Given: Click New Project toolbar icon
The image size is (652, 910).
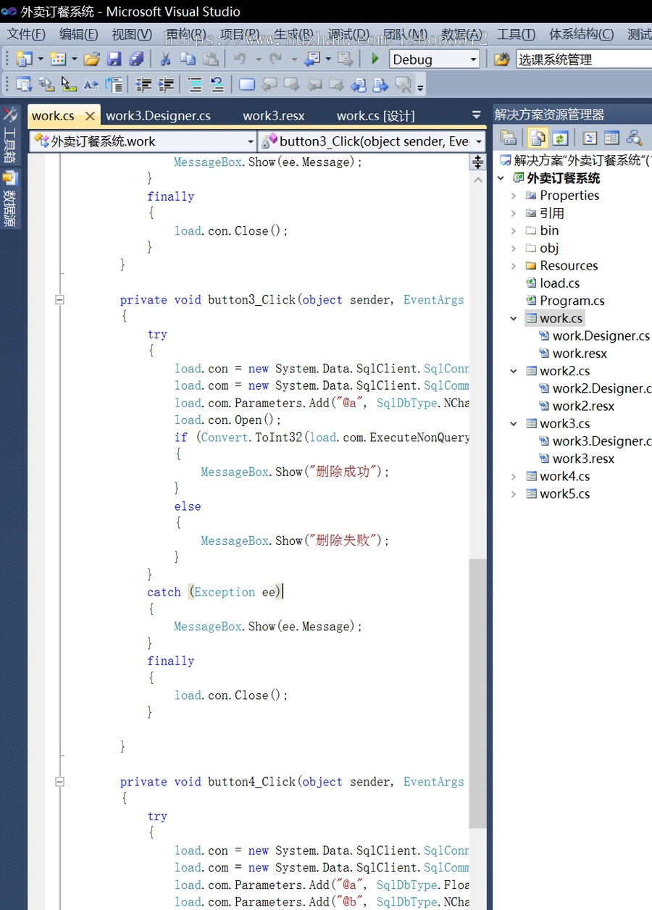Looking at the screenshot, I should (24, 59).
